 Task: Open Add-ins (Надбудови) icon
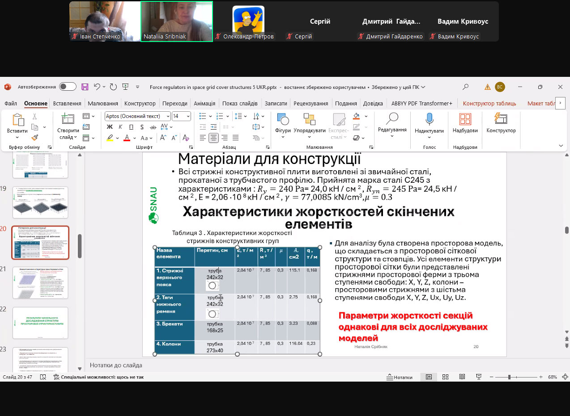coord(465,119)
